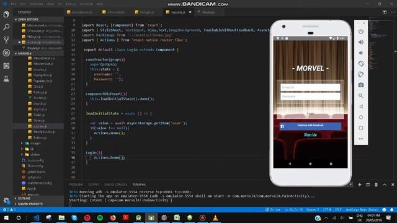
Task: Open the Explorer view in activity bar
Action: (6, 14)
